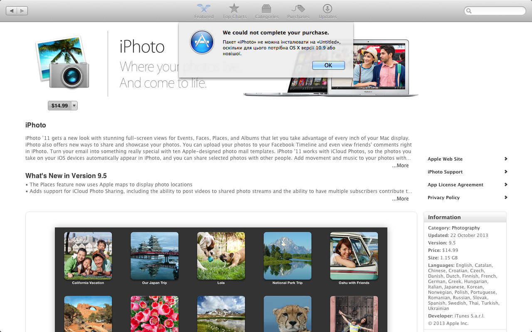Click OK in the purchase error dialog
This screenshot has height=332, width=532.
[328, 65]
